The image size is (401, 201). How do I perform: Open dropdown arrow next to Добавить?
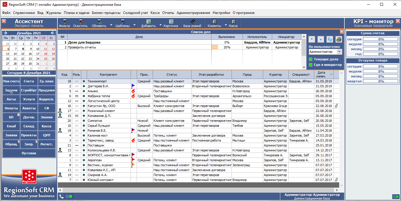(161, 25)
